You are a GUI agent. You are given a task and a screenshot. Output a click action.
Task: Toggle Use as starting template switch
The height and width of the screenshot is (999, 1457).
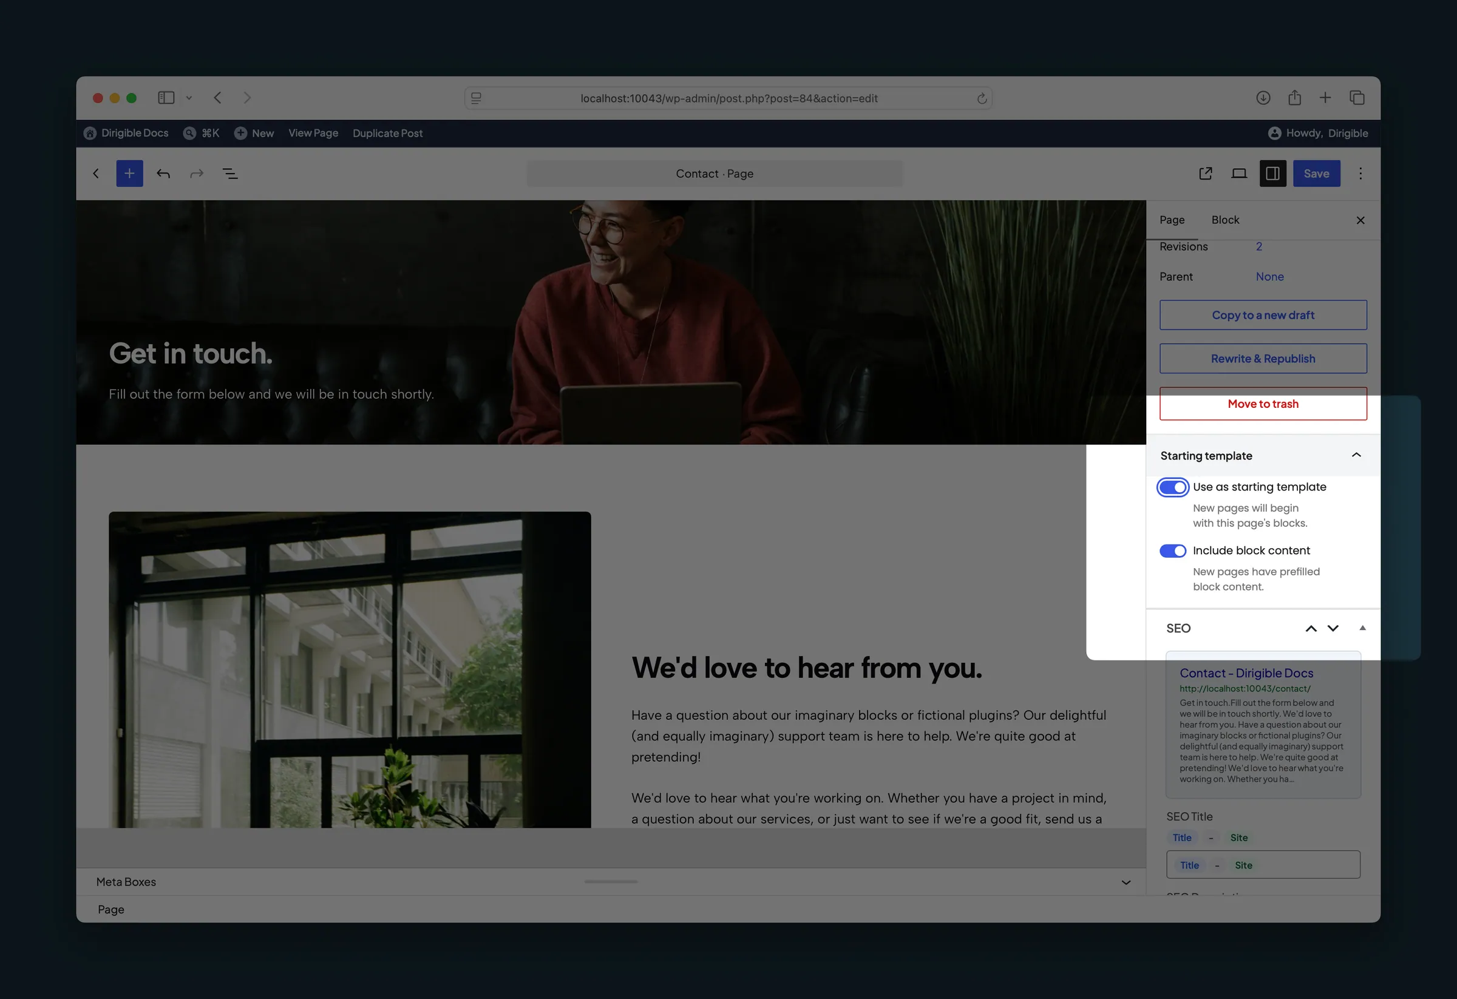[1172, 487]
